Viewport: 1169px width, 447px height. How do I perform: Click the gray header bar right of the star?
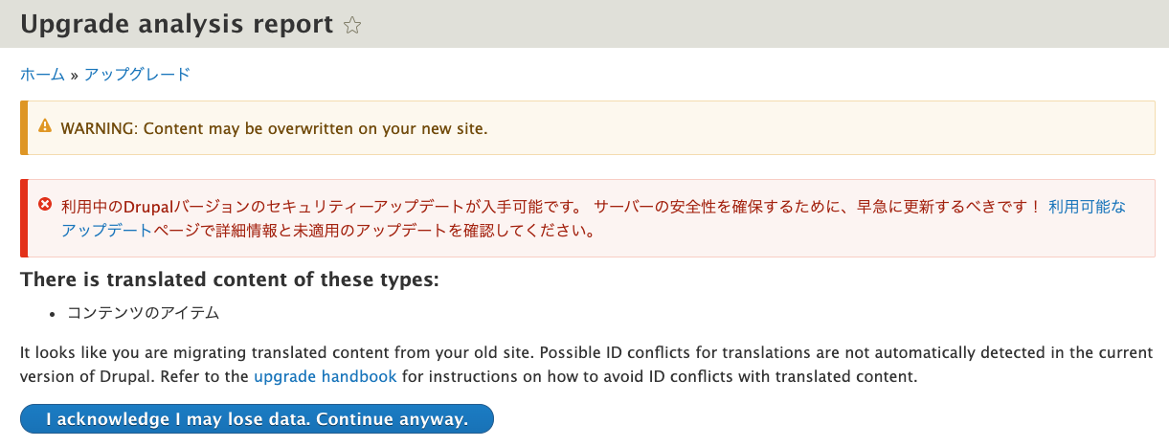pyautogui.click(x=766, y=25)
